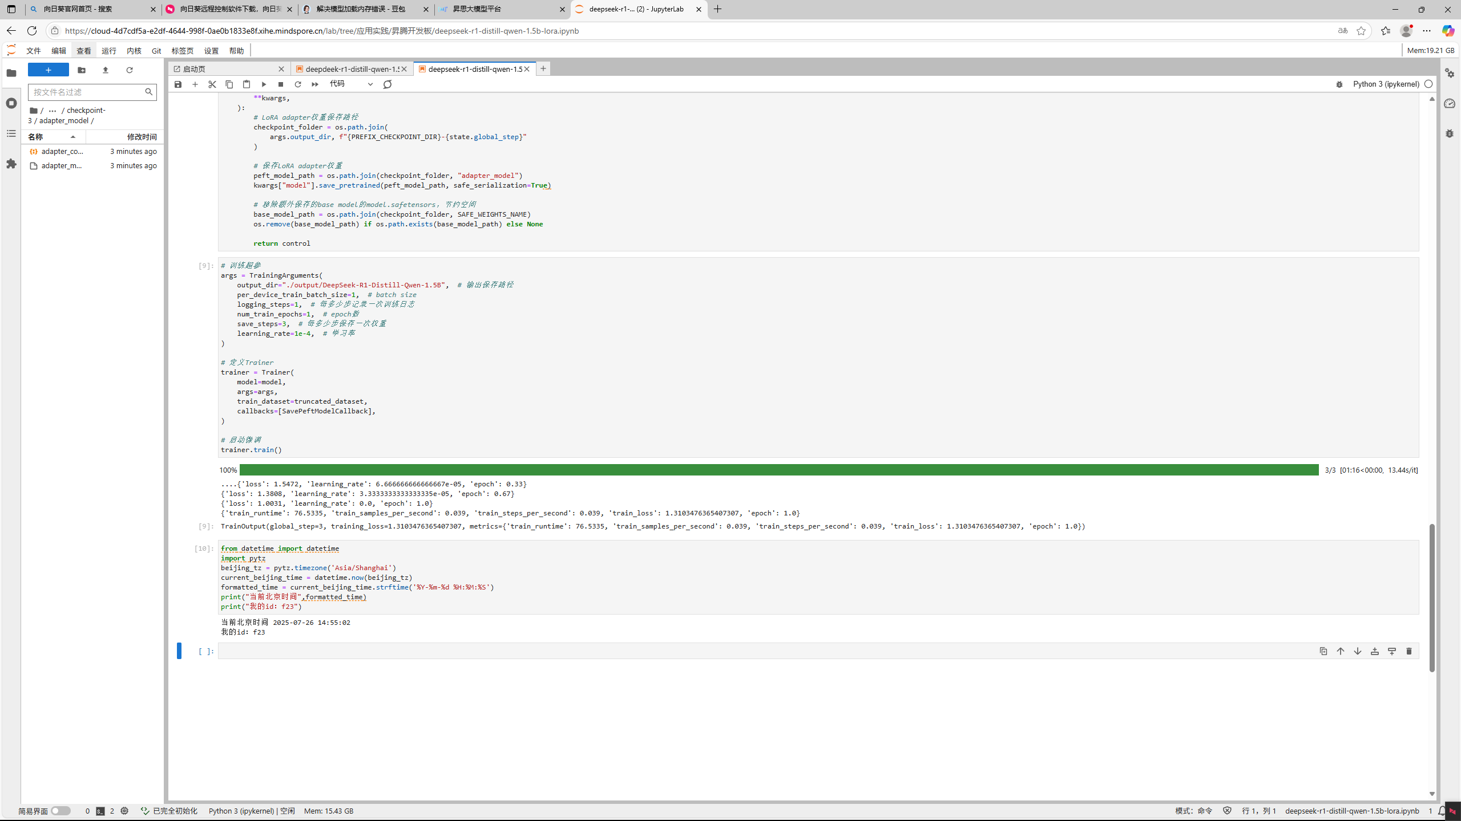Delete the active cell with the trash icon
Screen dimensions: 1461x821
tap(1408, 651)
